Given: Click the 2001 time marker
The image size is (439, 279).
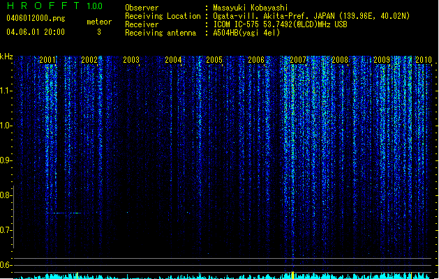Looking at the screenshot, I should click(47, 59).
